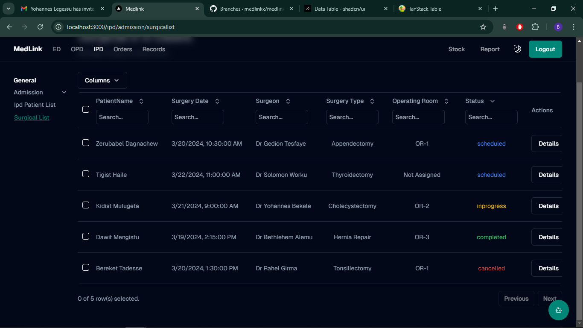Sort by PatientName column arrows
Screen dimensions: 583x328
tap(141, 101)
